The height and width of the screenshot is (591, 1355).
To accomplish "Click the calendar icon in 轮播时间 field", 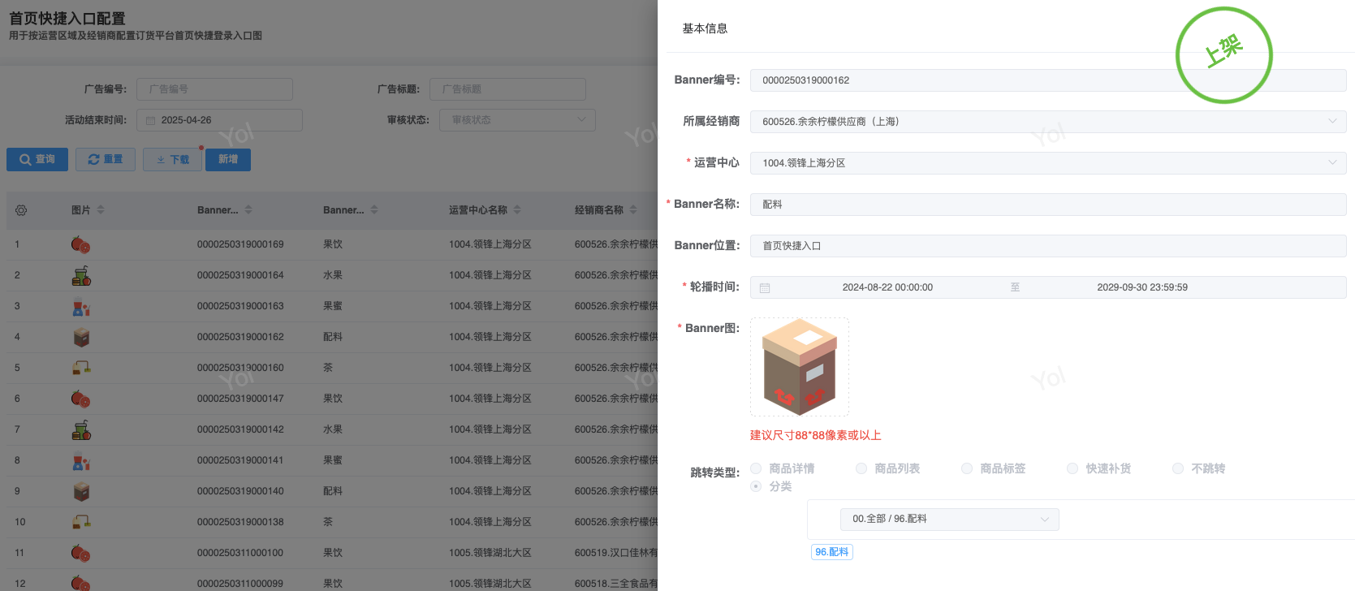I will click(765, 287).
